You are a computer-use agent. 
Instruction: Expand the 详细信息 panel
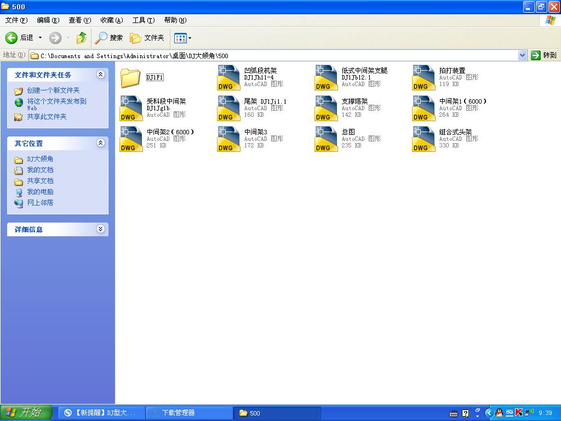click(101, 229)
